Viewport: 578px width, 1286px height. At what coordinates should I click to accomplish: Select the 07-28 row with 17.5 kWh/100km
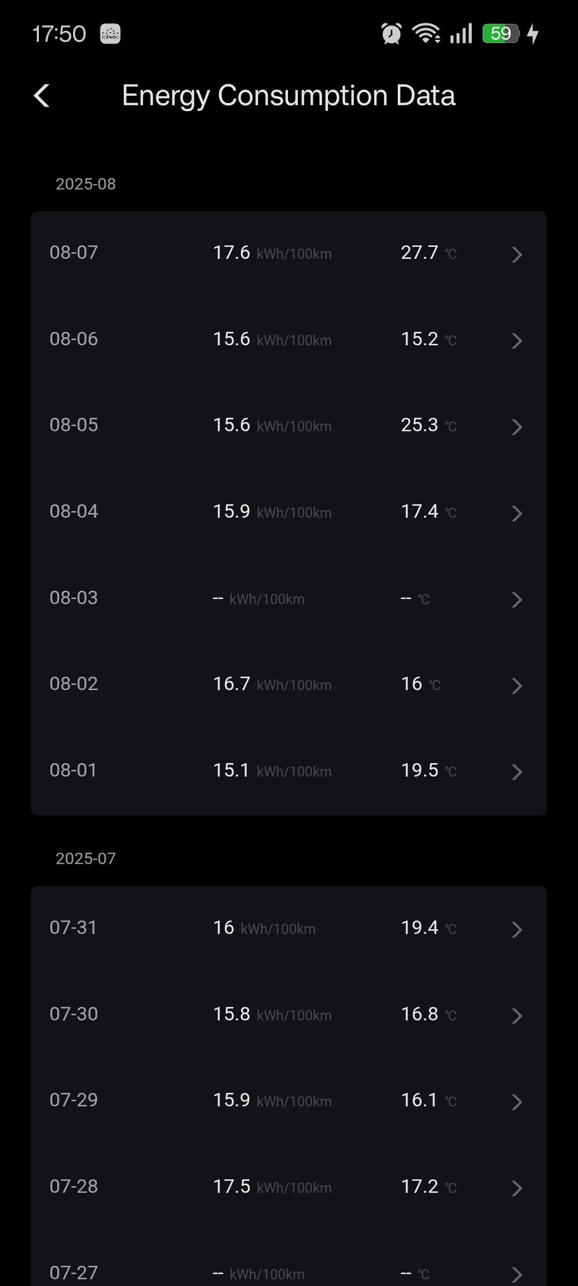288,1187
